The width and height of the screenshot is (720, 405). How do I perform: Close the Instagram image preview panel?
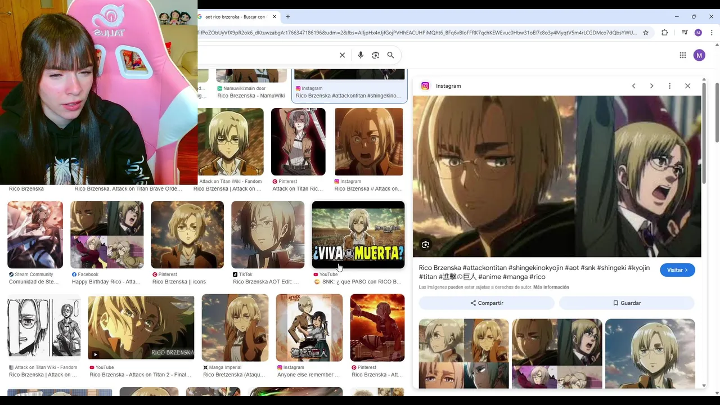[687, 86]
